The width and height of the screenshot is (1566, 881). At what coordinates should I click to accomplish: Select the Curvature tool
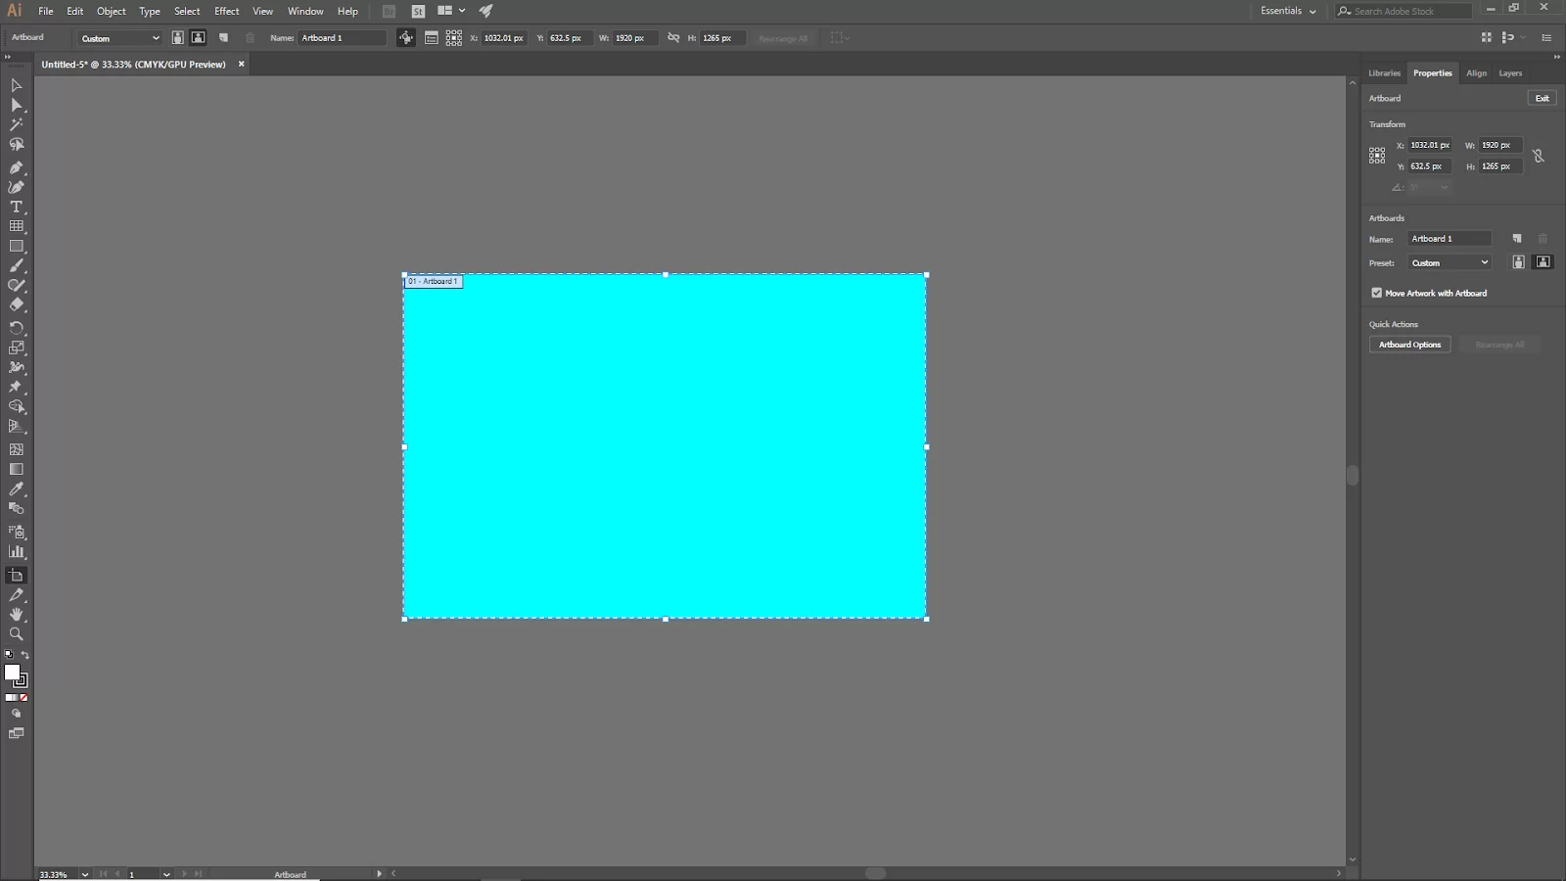tap(16, 187)
